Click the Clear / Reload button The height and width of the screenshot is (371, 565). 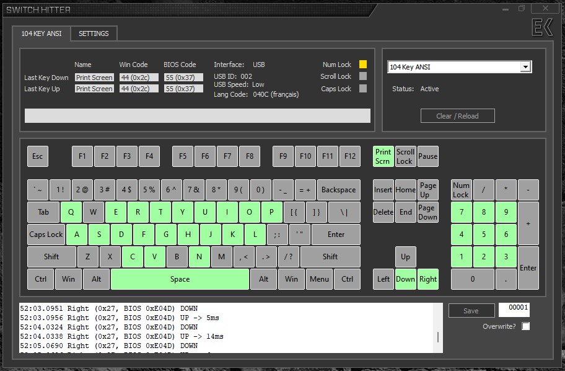(x=457, y=116)
